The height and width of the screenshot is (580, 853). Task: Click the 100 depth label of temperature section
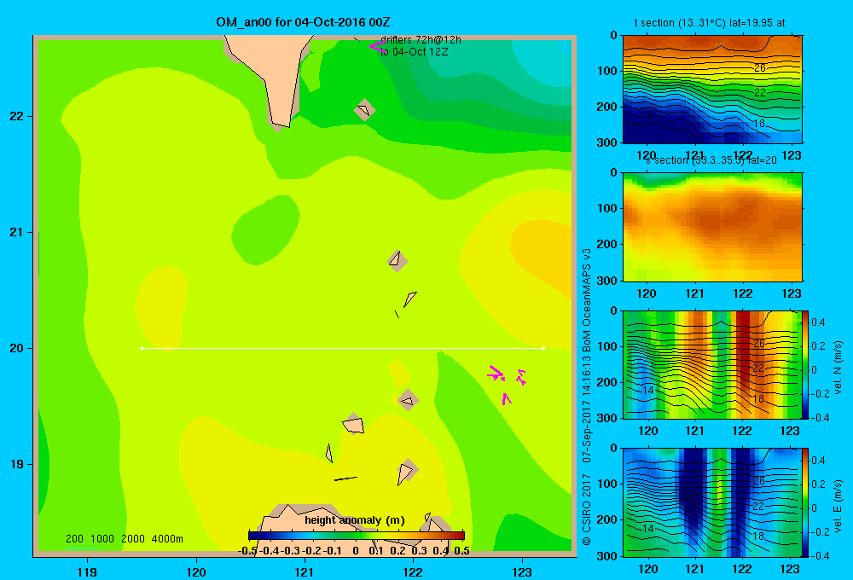coord(606,71)
